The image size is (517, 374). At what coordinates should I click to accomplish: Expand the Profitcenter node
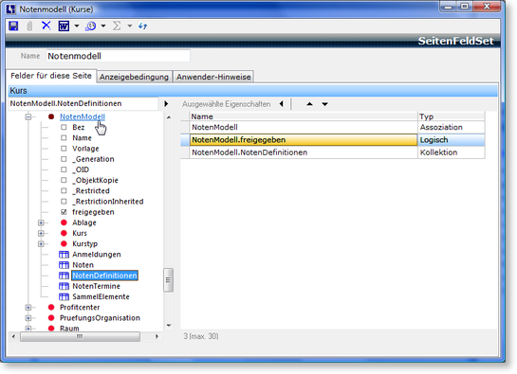pyautogui.click(x=28, y=308)
